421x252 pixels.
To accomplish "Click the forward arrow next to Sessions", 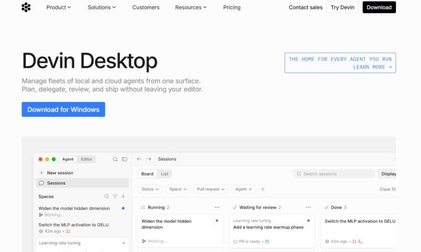I will tap(149, 159).
